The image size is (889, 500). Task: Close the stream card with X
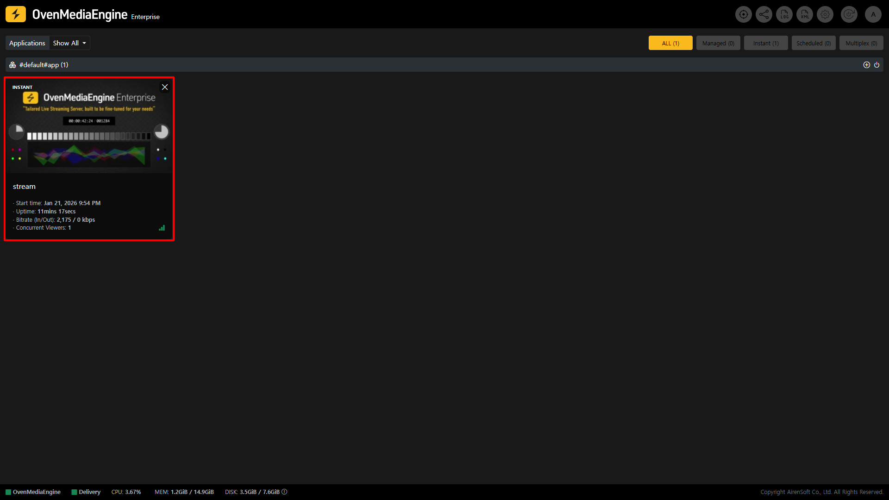click(x=164, y=87)
